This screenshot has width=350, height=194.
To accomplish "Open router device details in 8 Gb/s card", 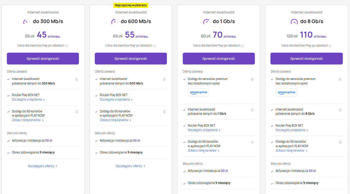I will [292, 130].
